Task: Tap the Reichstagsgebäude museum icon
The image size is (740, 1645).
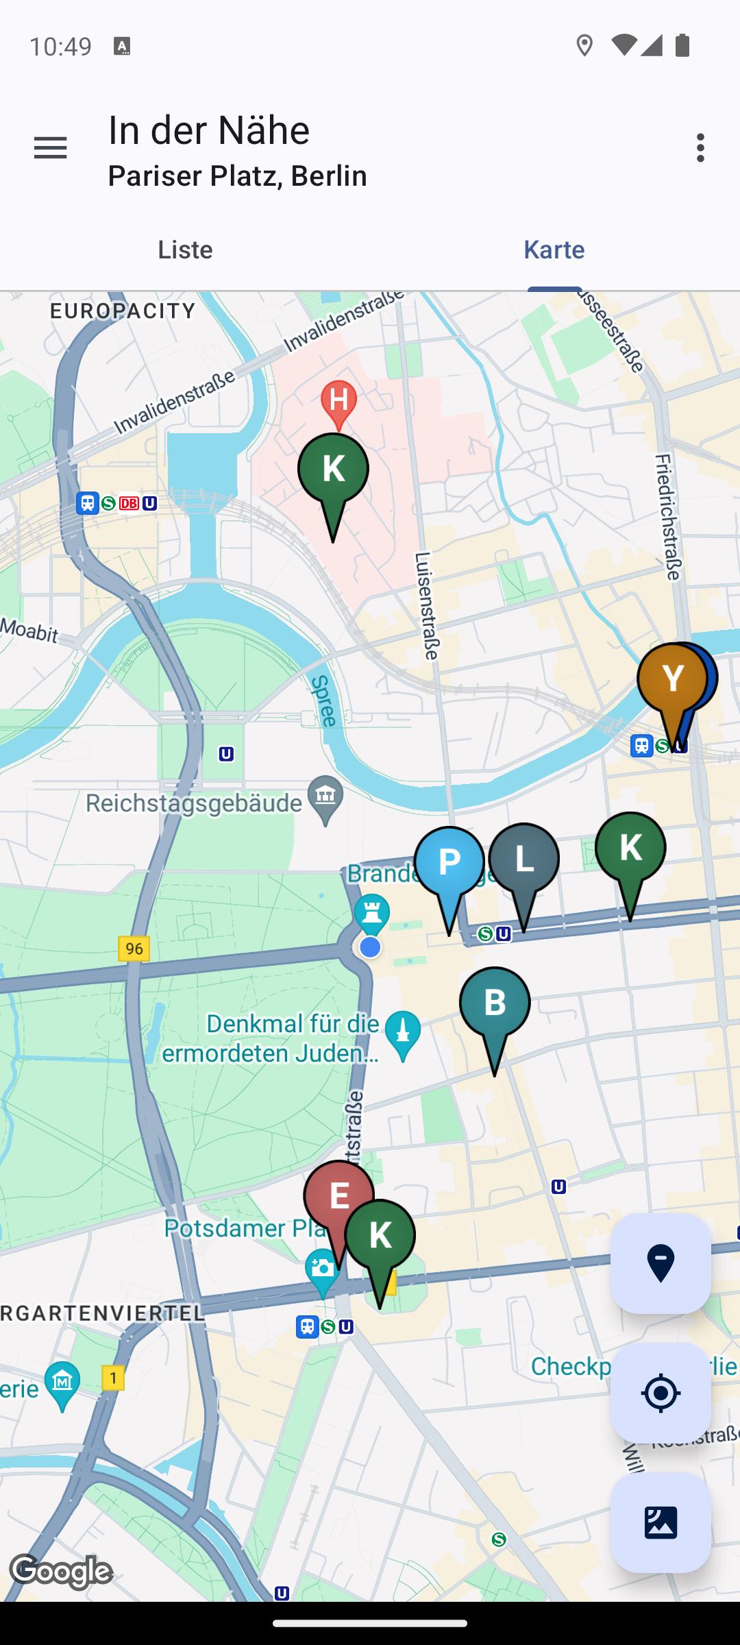Action: (326, 800)
